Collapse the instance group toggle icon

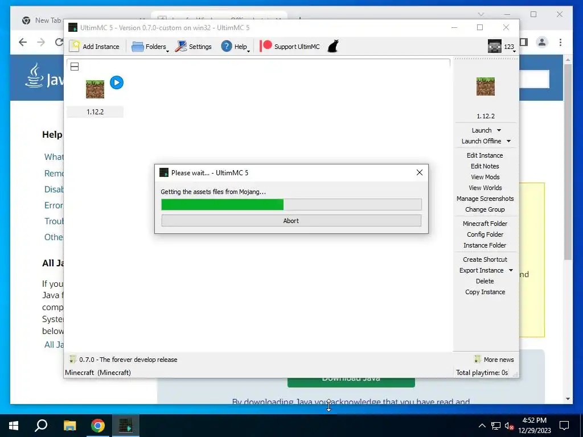tap(75, 67)
